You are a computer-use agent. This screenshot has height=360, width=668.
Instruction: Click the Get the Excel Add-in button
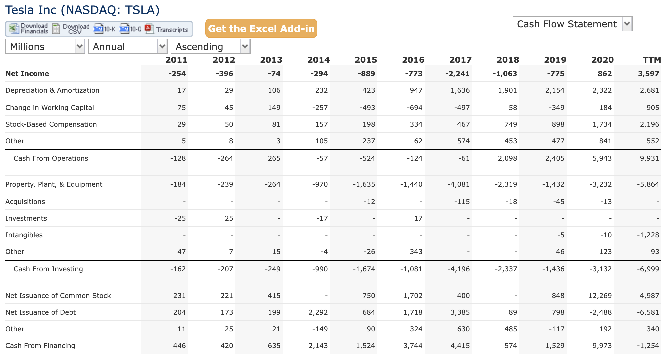(261, 28)
